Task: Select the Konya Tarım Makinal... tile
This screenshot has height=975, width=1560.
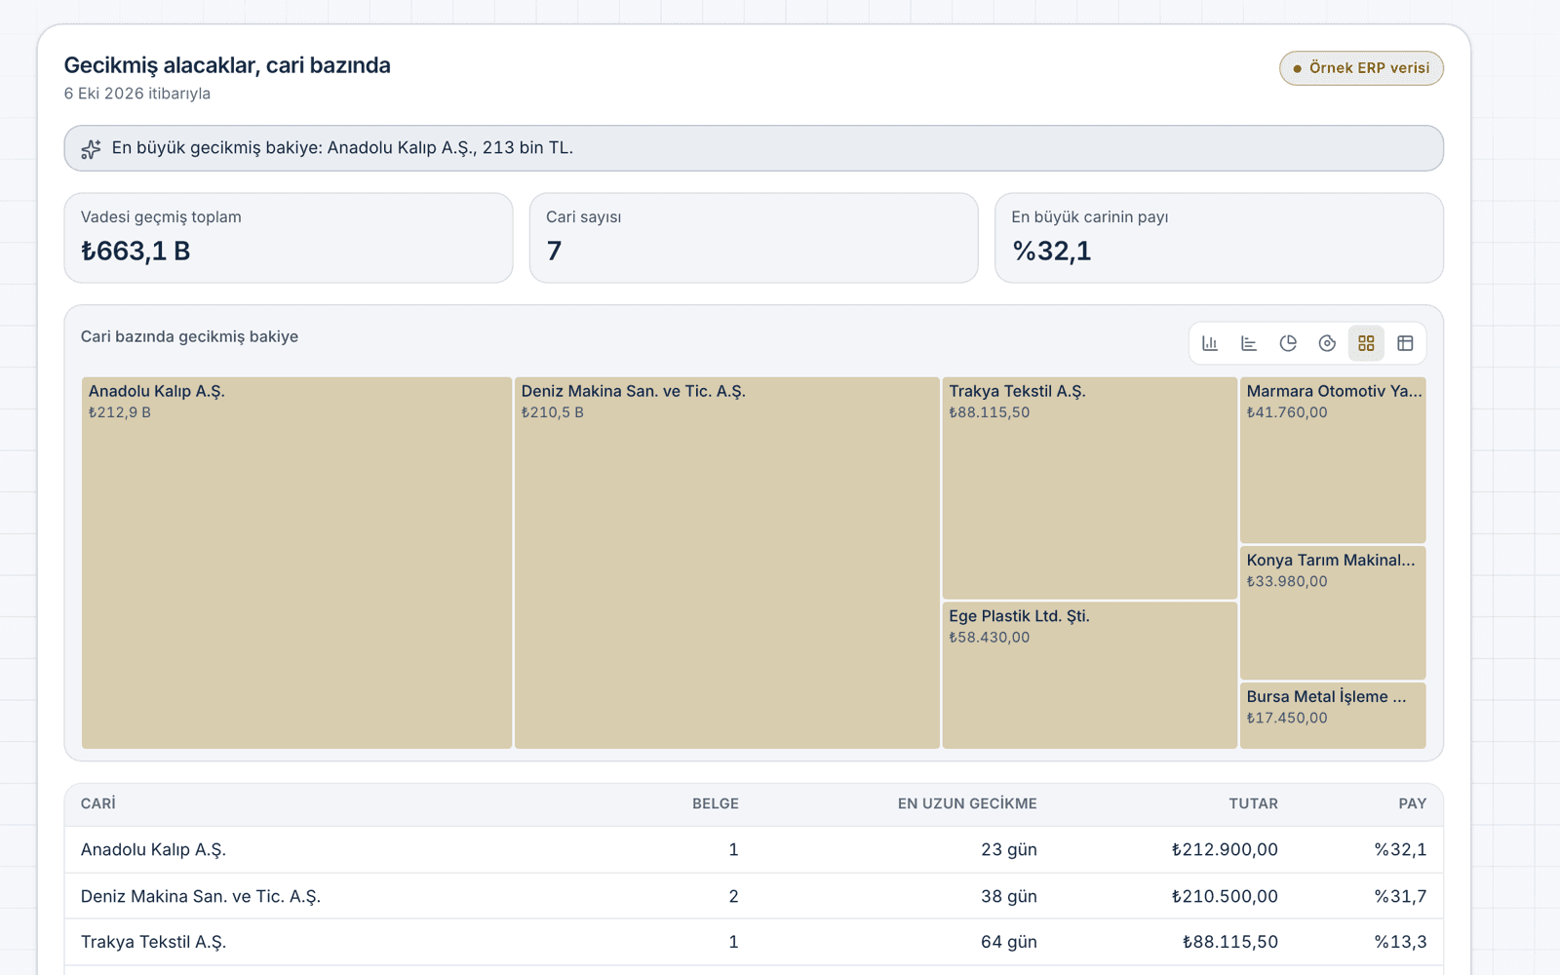Action: [x=1333, y=613]
